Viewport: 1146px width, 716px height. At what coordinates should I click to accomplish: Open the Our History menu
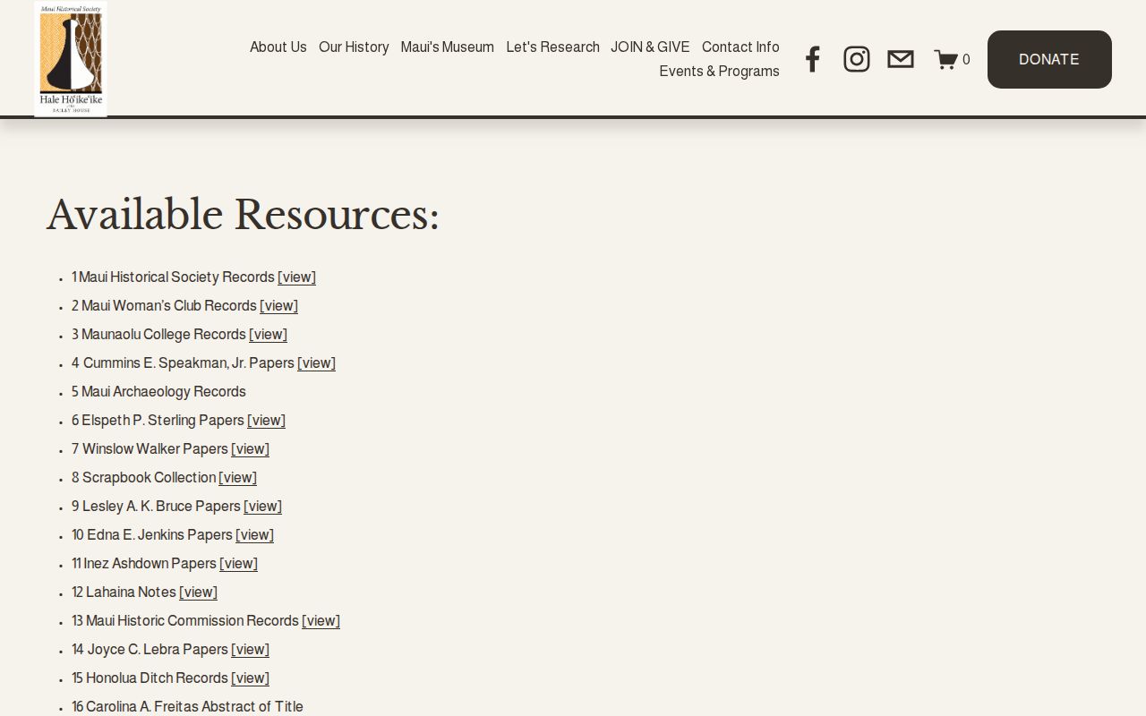[x=354, y=47]
